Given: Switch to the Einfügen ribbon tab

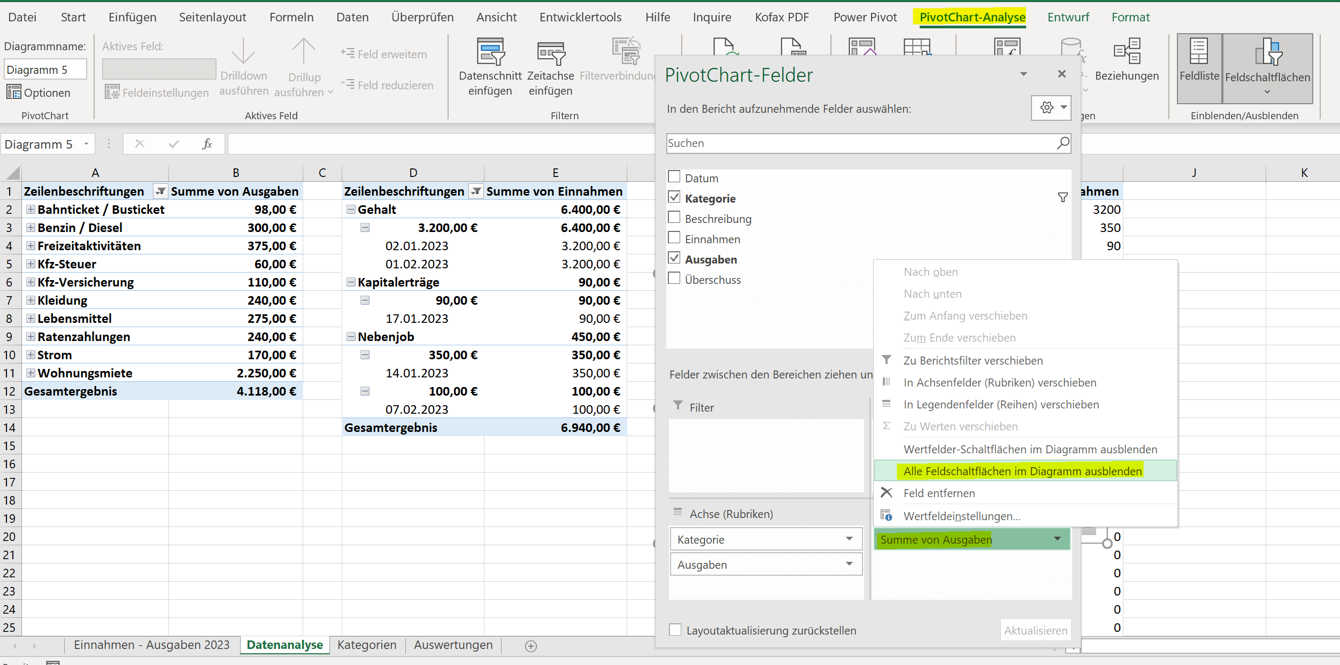Looking at the screenshot, I should pos(132,17).
